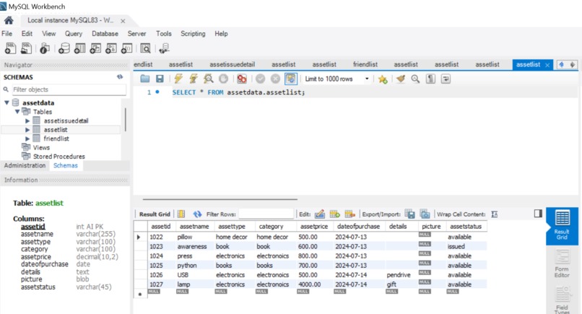Toggle wrap cell content icon

[494, 214]
